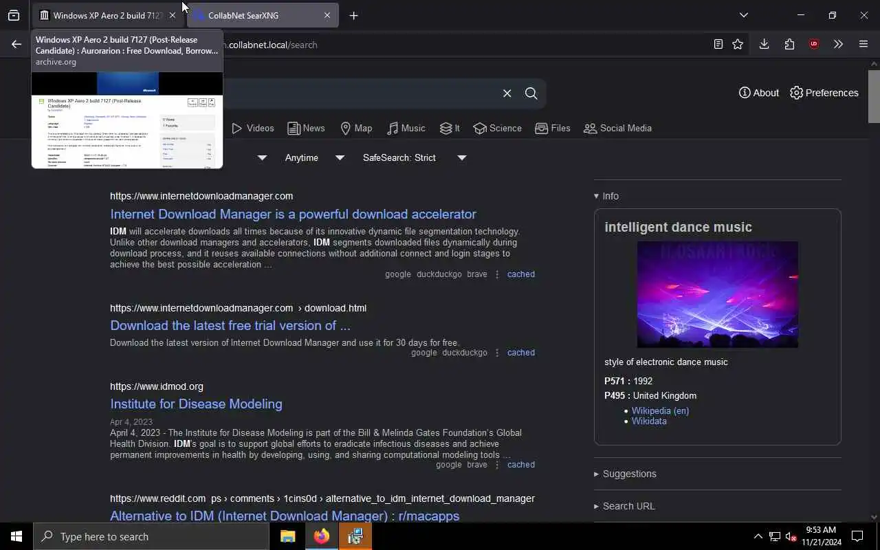
Task: Expand the Suggestions section
Action: [x=625, y=474]
